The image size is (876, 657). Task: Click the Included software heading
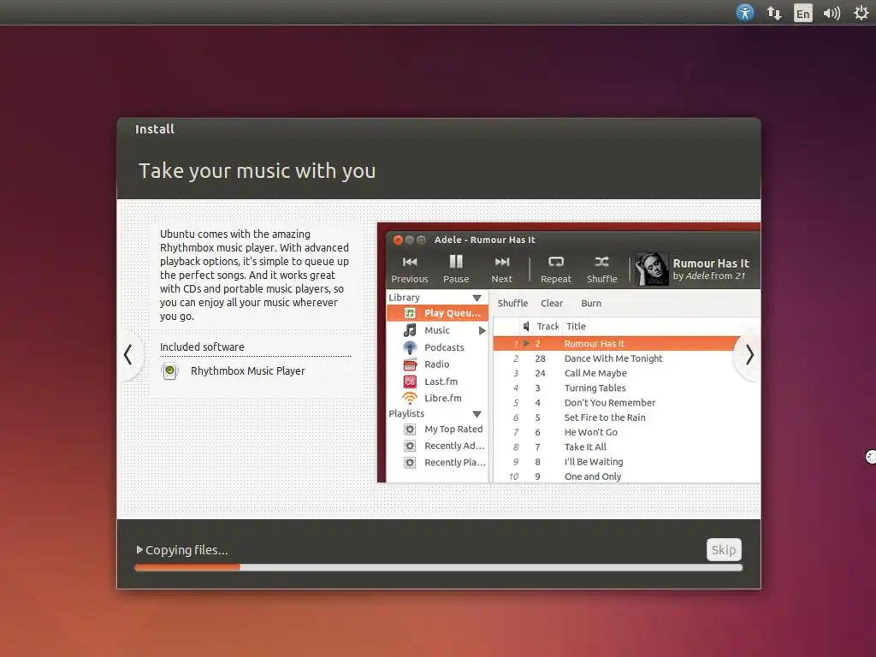pos(202,347)
